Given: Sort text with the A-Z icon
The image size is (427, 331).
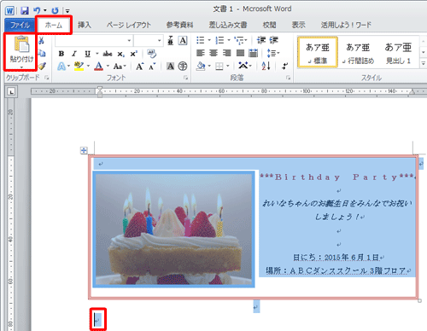Looking at the screenshot, I should point(266,66).
